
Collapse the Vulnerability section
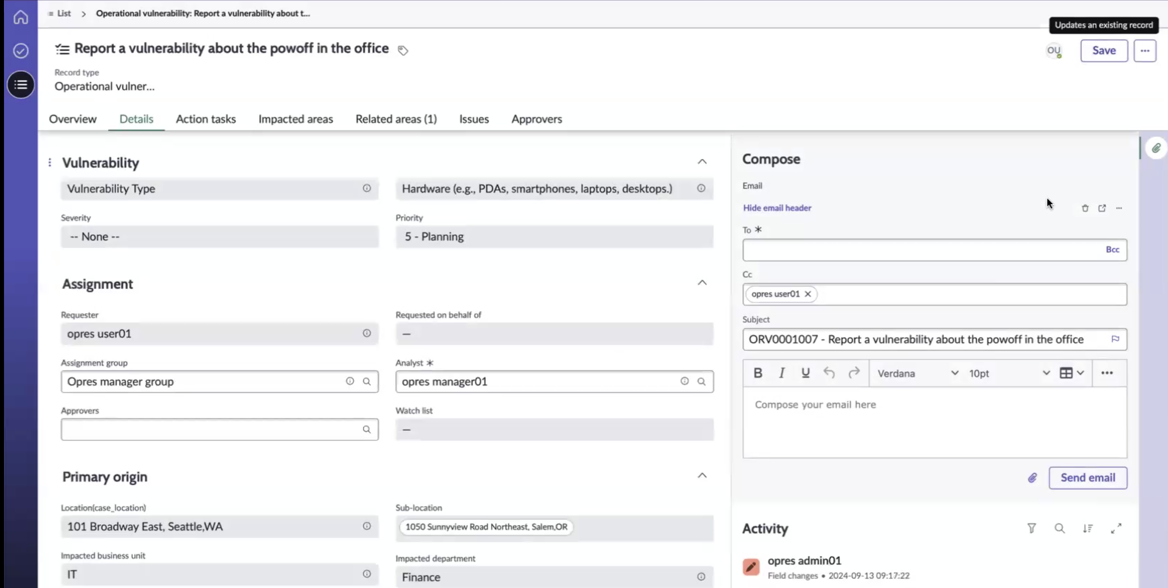(x=702, y=161)
